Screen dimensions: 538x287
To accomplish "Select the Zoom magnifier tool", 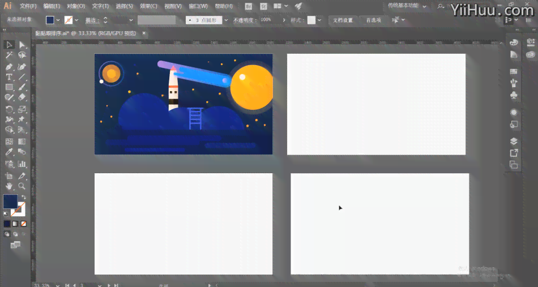I will [x=22, y=186].
